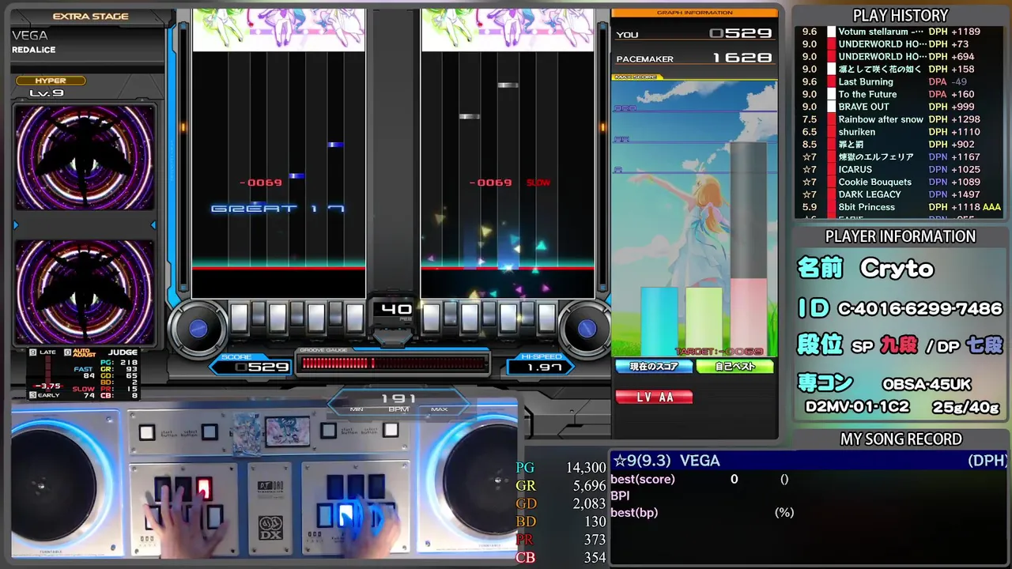Click the SCORE 0529 display below the lanes
This screenshot has width=1012, height=569.
click(x=251, y=364)
